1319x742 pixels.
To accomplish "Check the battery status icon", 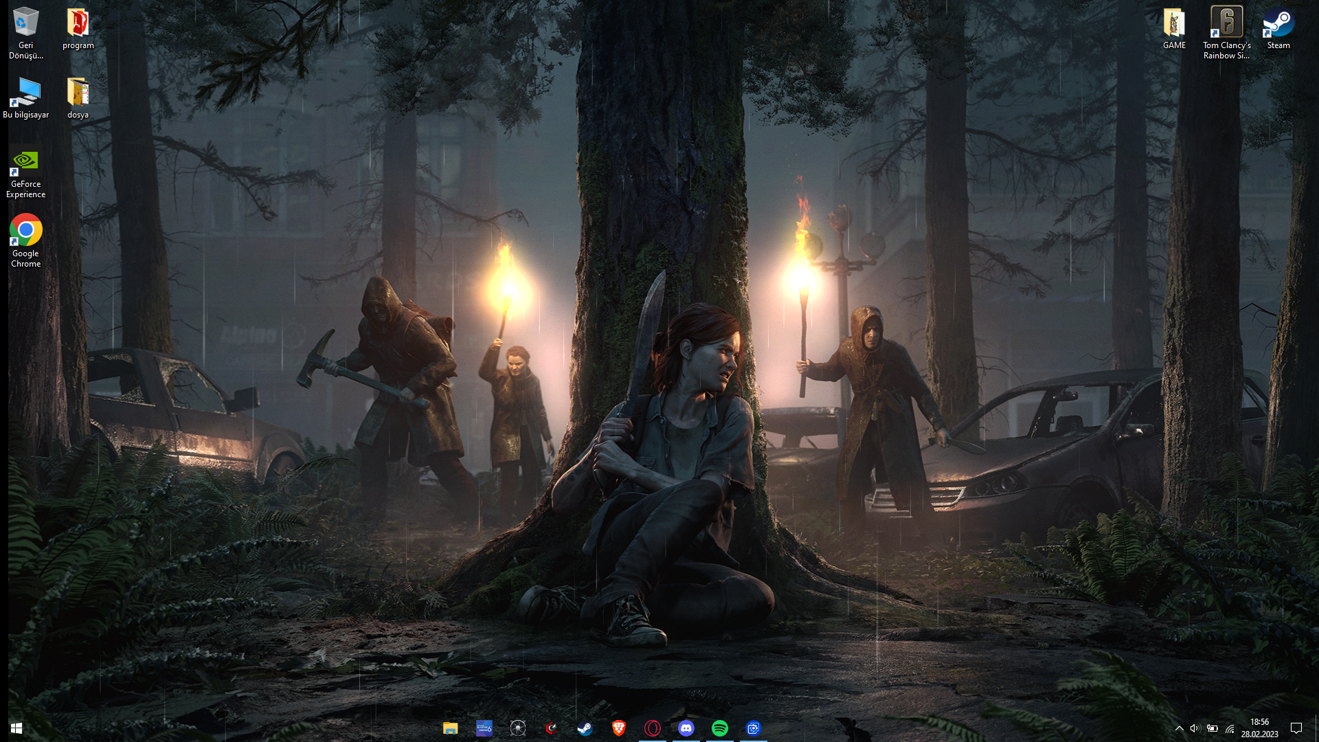I will click(1213, 728).
